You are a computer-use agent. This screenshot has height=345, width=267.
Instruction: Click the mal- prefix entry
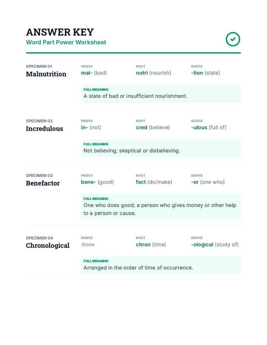point(94,73)
